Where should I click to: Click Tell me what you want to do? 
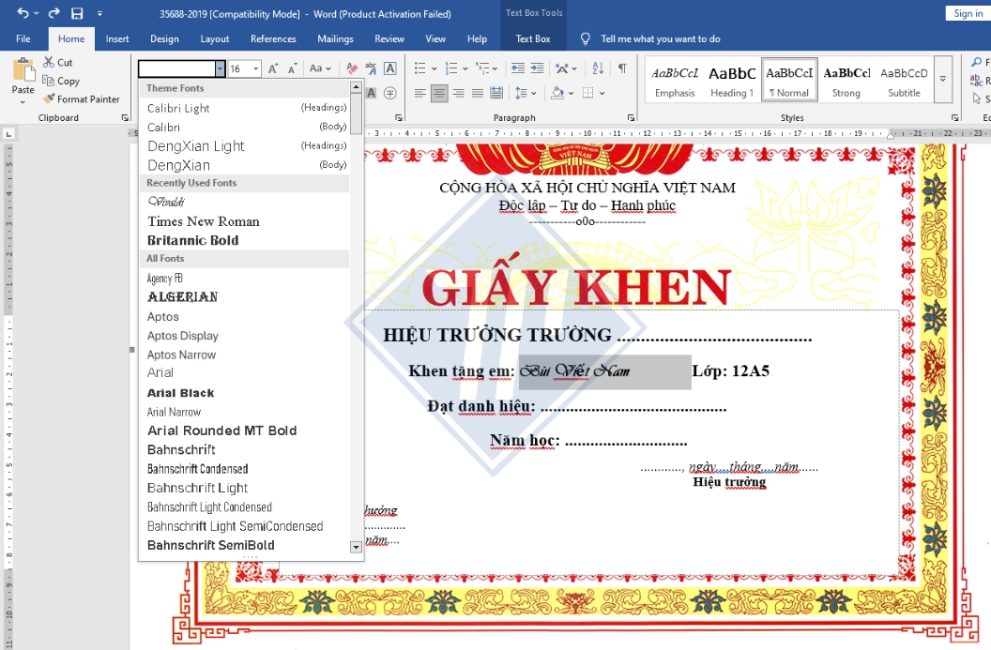[x=661, y=39]
